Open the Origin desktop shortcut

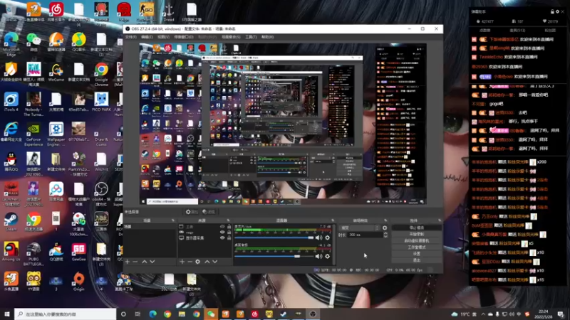coord(78,282)
